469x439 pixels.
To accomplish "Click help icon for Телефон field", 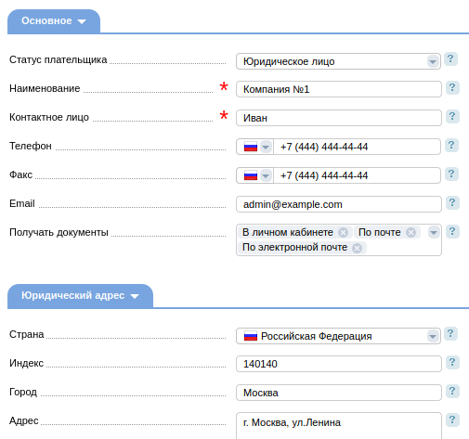I will (451, 145).
